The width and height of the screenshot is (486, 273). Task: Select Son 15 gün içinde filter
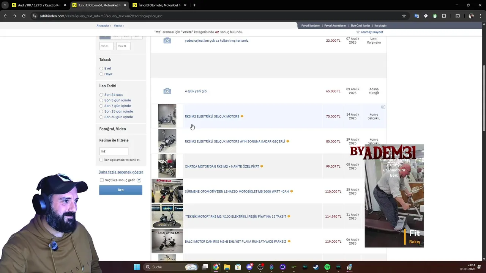101,111
